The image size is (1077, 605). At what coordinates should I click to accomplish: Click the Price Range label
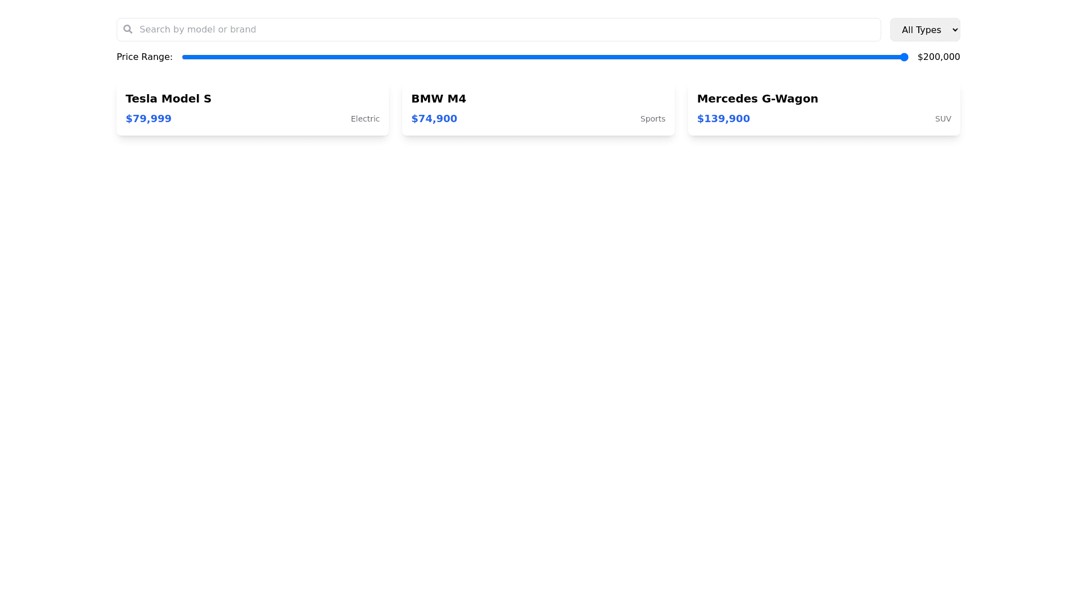pyautogui.click(x=144, y=57)
